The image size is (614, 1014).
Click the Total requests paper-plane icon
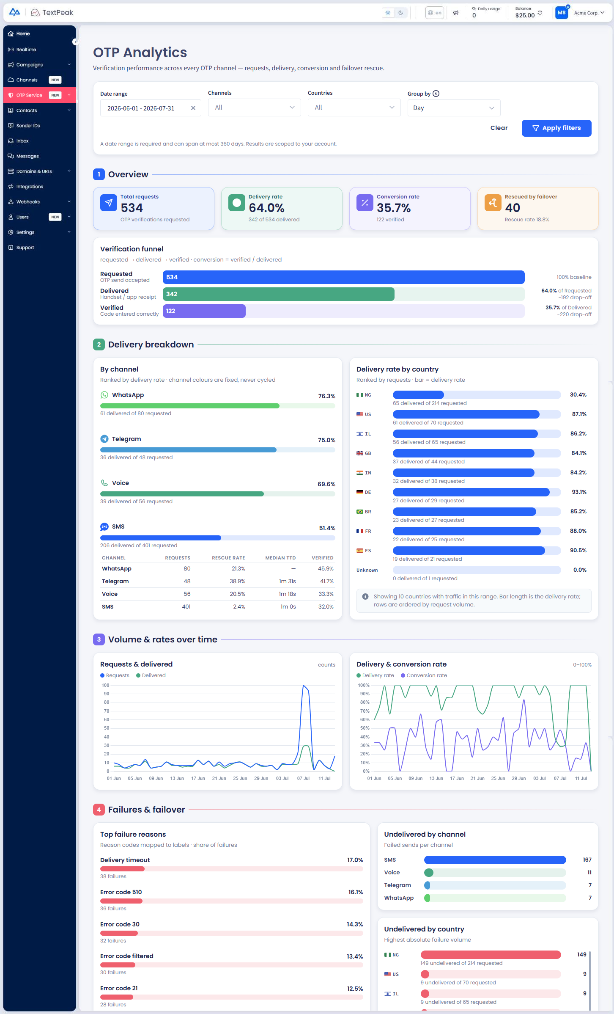[x=109, y=203]
